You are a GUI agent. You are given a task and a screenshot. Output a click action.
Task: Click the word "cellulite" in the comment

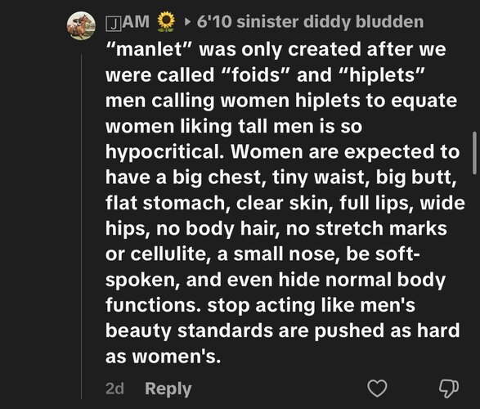(x=171, y=254)
